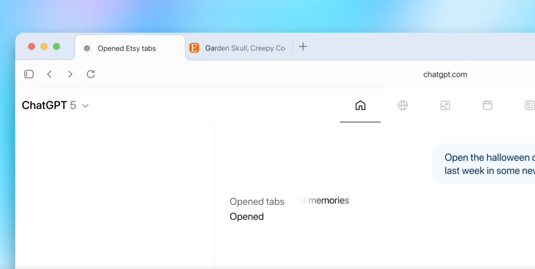Screen dimensions: 535x269
Task: Click the Etsy favicon on the second tab
Action: tap(194, 48)
